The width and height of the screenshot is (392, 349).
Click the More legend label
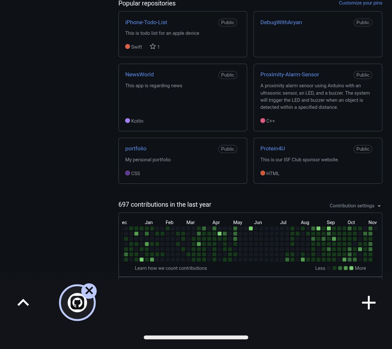point(360,268)
